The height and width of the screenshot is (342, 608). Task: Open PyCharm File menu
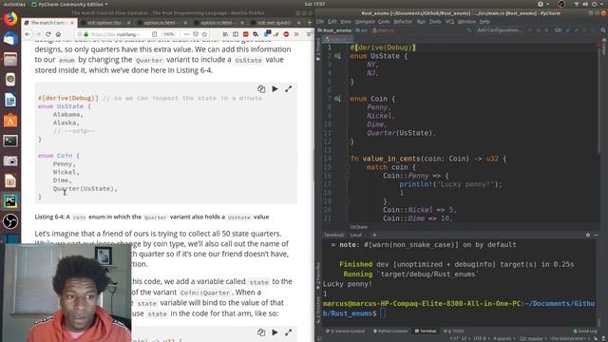(320, 22)
